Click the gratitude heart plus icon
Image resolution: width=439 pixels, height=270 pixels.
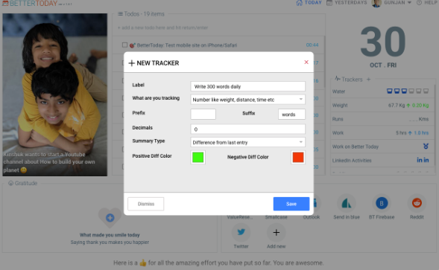[110, 218]
